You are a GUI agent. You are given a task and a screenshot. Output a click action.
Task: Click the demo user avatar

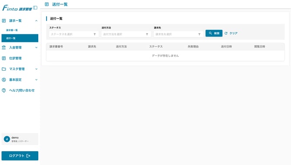click(x=7, y=139)
